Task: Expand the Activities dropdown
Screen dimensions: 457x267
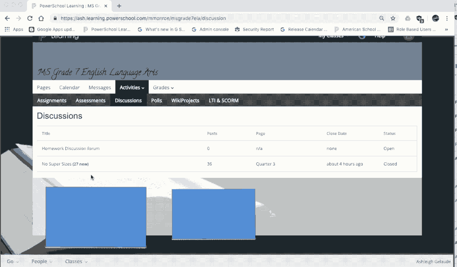Action: coord(131,87)
